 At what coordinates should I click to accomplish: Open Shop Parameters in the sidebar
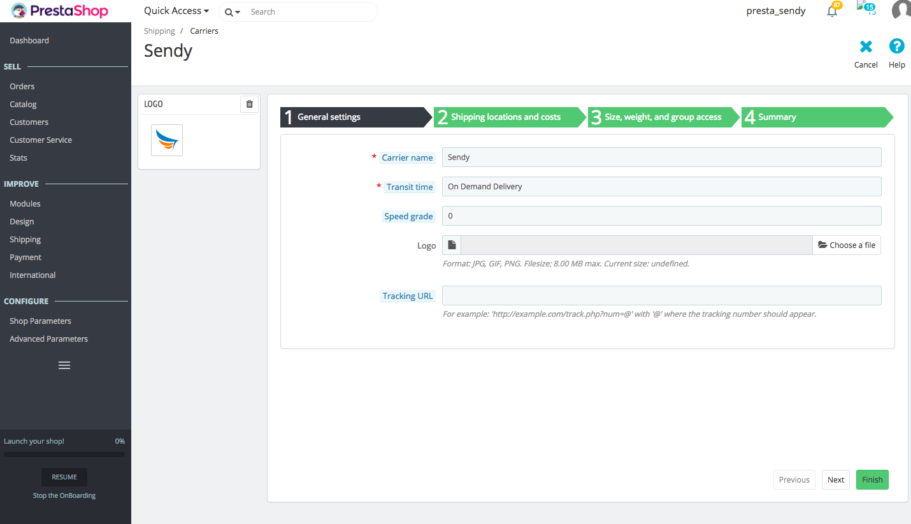pos(40,321)
